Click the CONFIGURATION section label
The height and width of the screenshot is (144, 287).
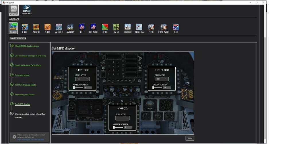(x=18, y=38)
